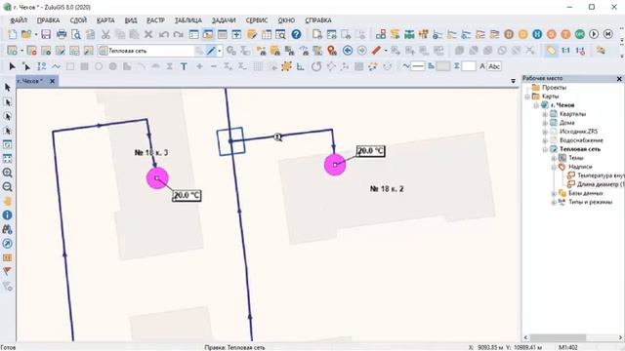
Task: Click the blue H circle icon
Action: 537,34
